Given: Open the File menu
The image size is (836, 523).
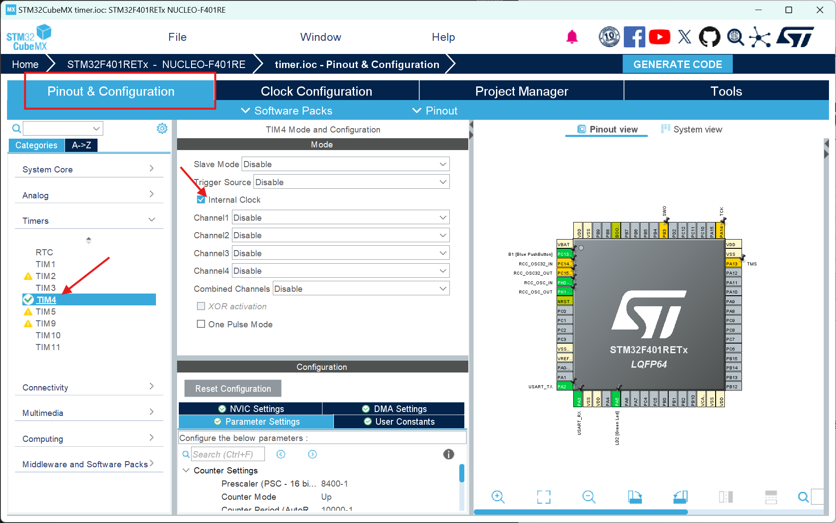Looking at the screenshot, I should point(177,37).
